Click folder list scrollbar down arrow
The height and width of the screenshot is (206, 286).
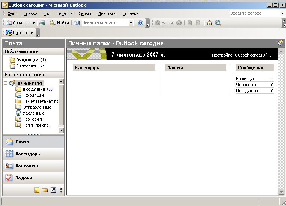[x=61, y=130]
